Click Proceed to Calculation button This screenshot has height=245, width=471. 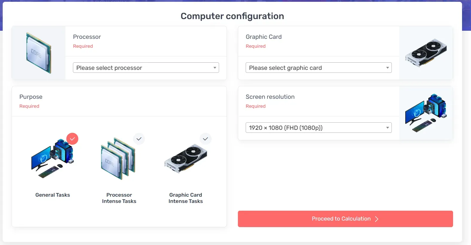pyautogui.click(x=341, y=219)
